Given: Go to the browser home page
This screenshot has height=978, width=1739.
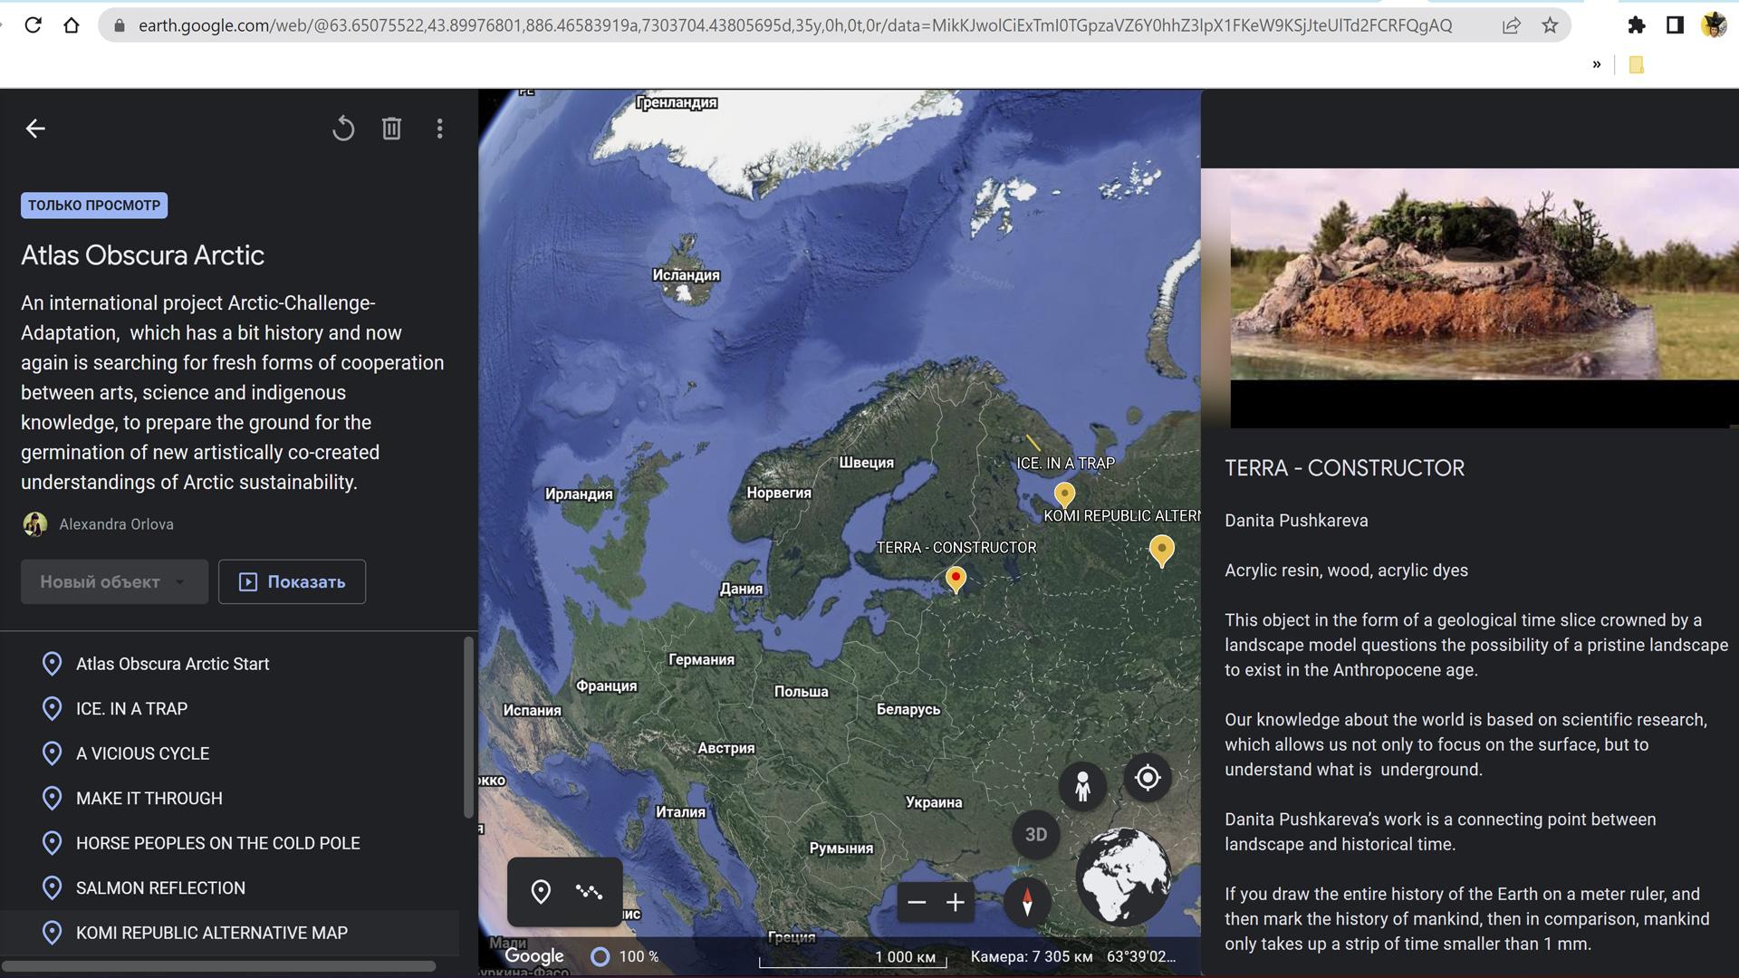Looking at the screenshot, I should (72, 25).
